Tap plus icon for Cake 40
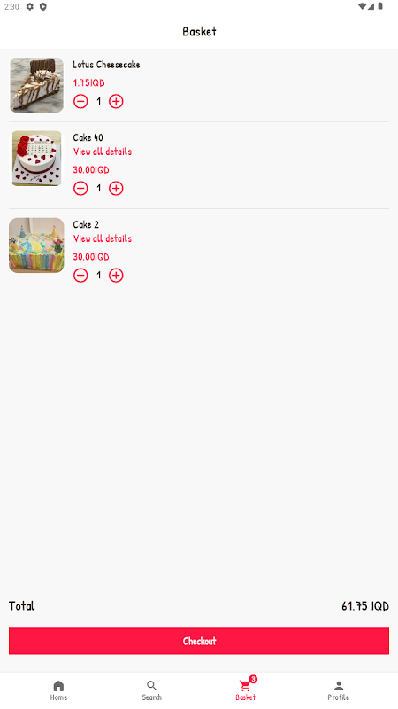This screenshot has width=398, height=709. 116,188
